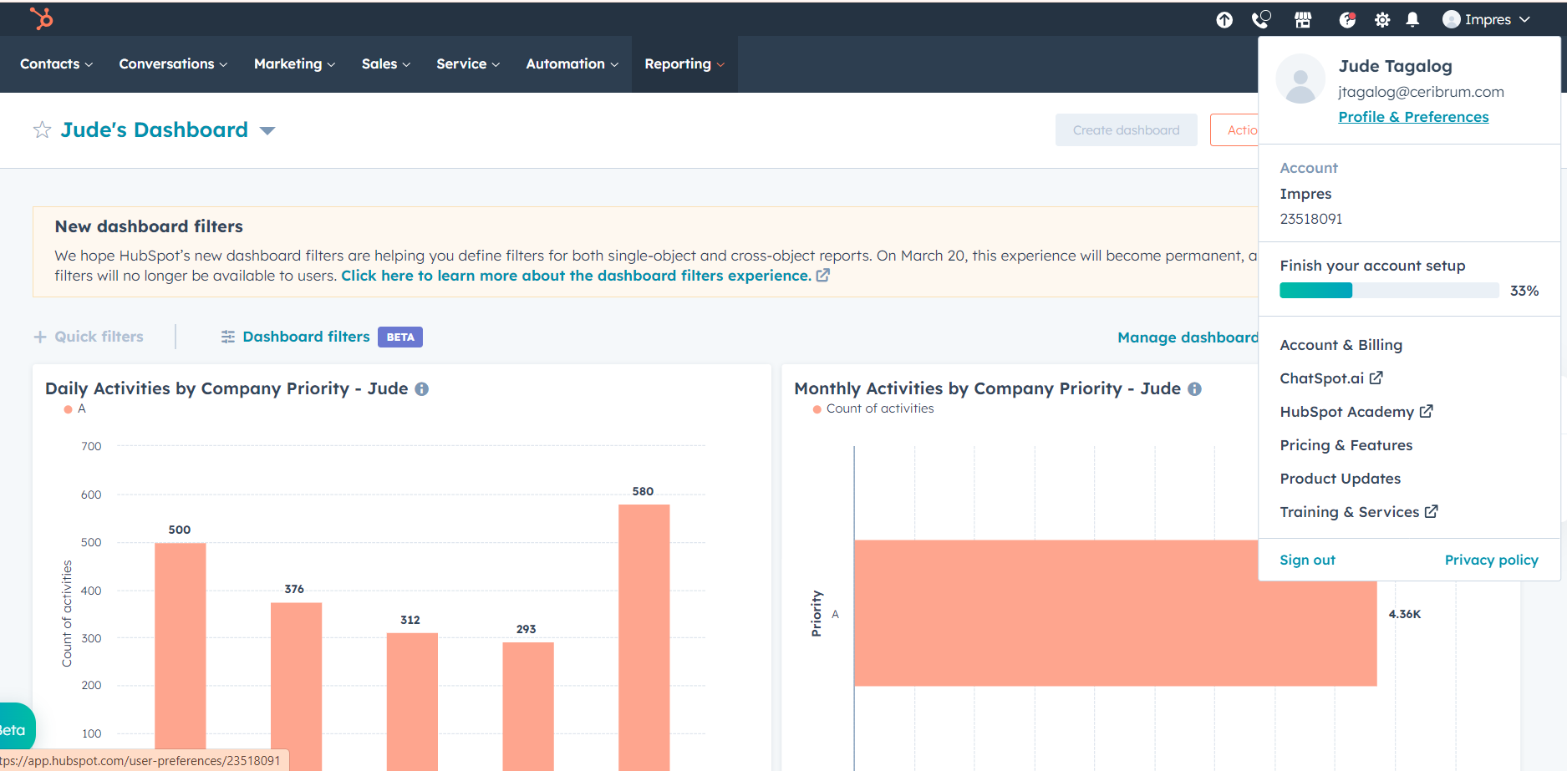The image size is (1567, 771).
Task: Open Profile & Preferences link
Action: (x=1413, y=117)
